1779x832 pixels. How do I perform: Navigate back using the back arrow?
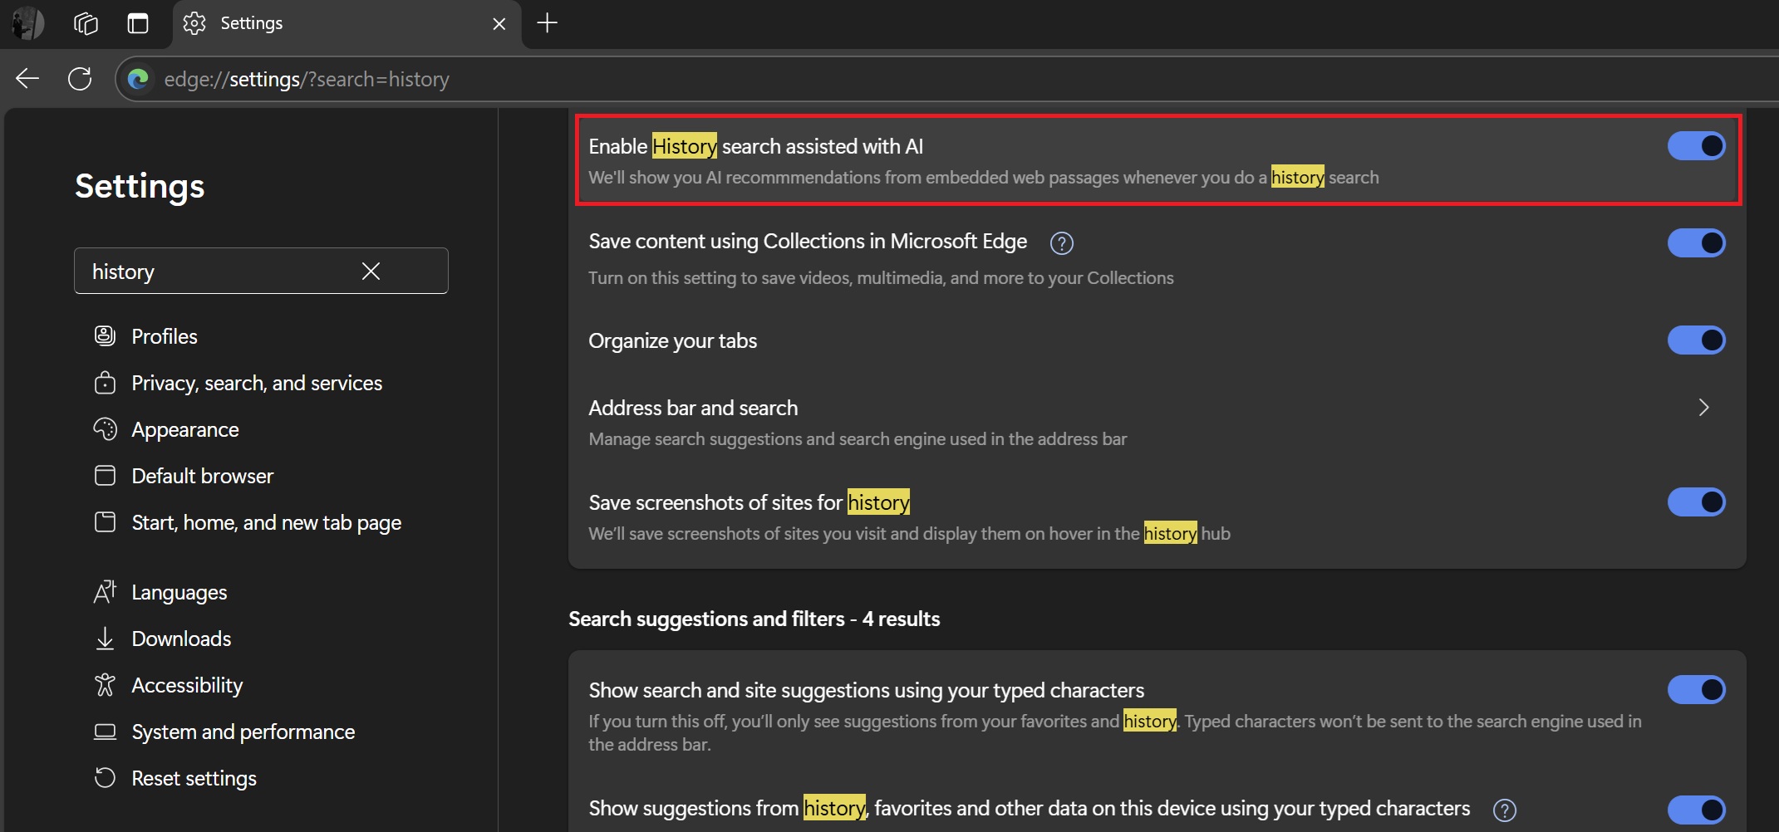click(x=27, y=78)
